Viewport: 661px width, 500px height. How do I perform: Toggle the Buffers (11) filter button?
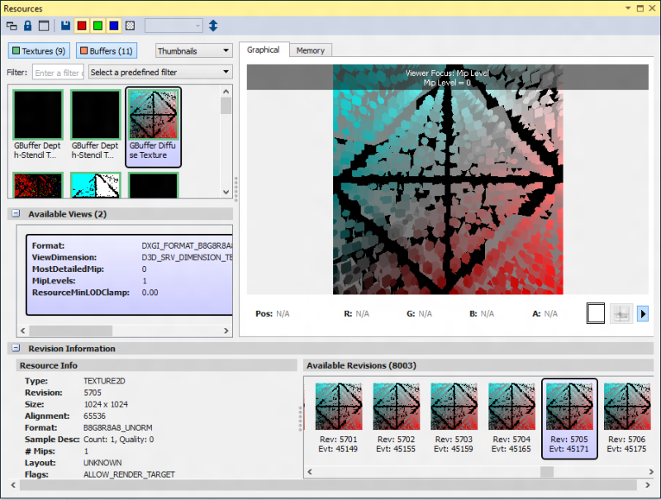click(107, 51)
